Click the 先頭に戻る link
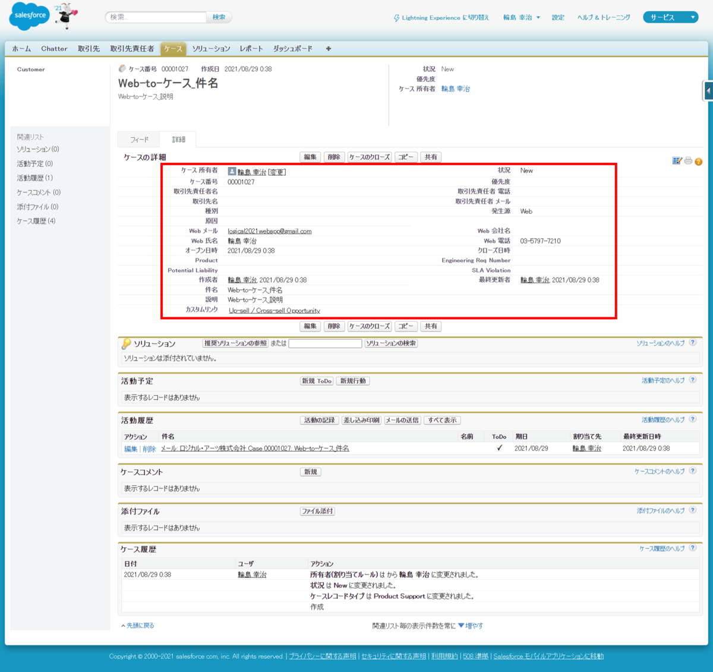 [140, 626]
